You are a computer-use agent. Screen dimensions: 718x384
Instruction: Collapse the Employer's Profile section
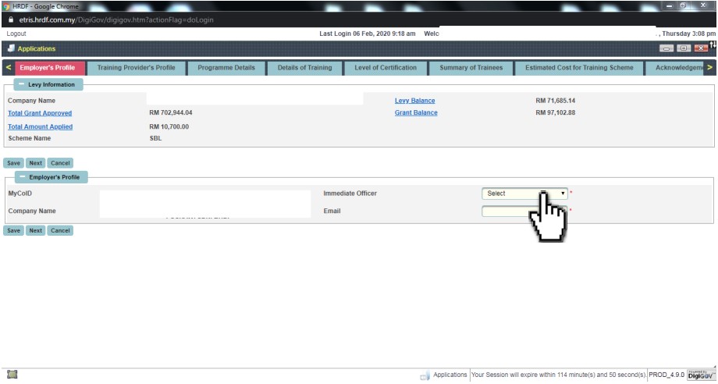click(x=21, y=177)
